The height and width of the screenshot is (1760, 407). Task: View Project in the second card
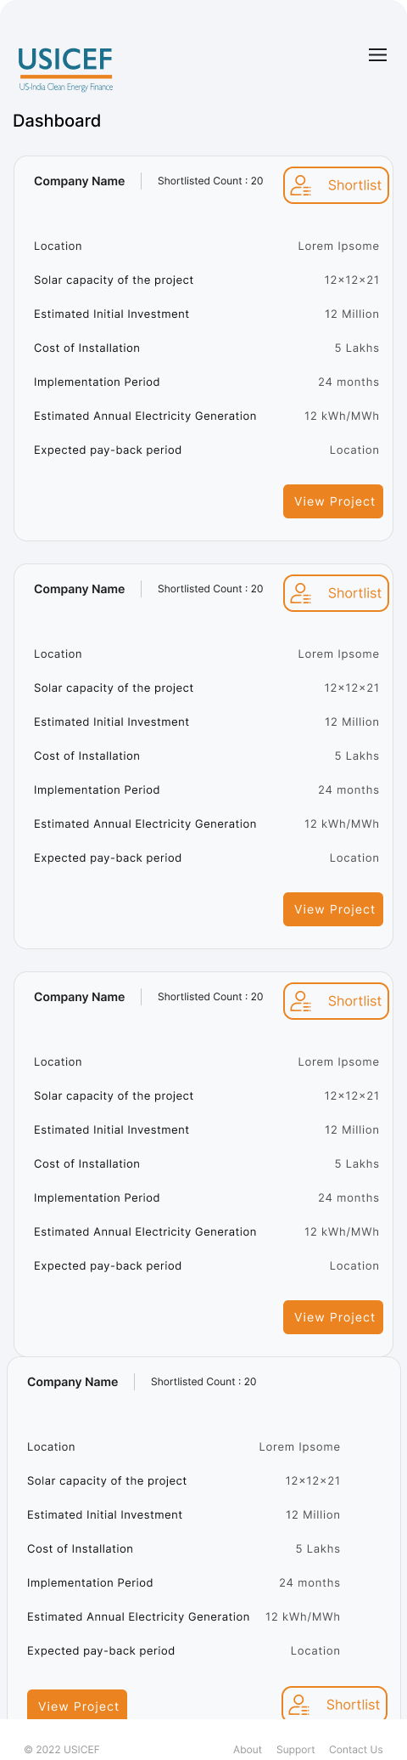[333, 909]
